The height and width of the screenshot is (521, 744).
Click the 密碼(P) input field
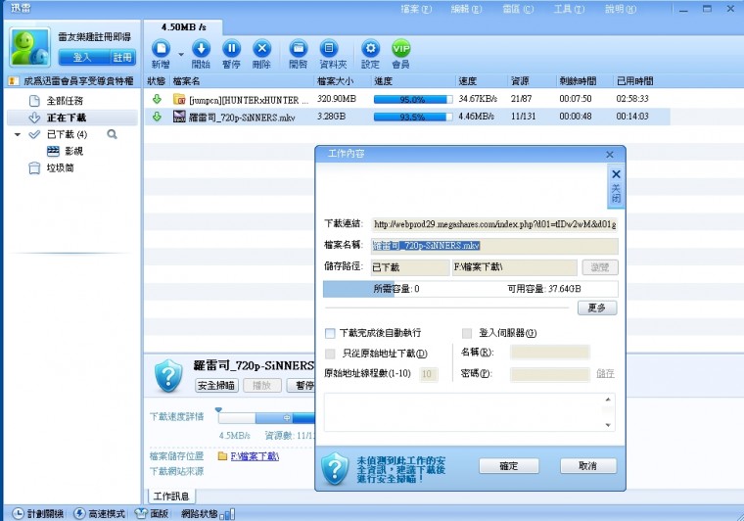[x=550, y=374]
